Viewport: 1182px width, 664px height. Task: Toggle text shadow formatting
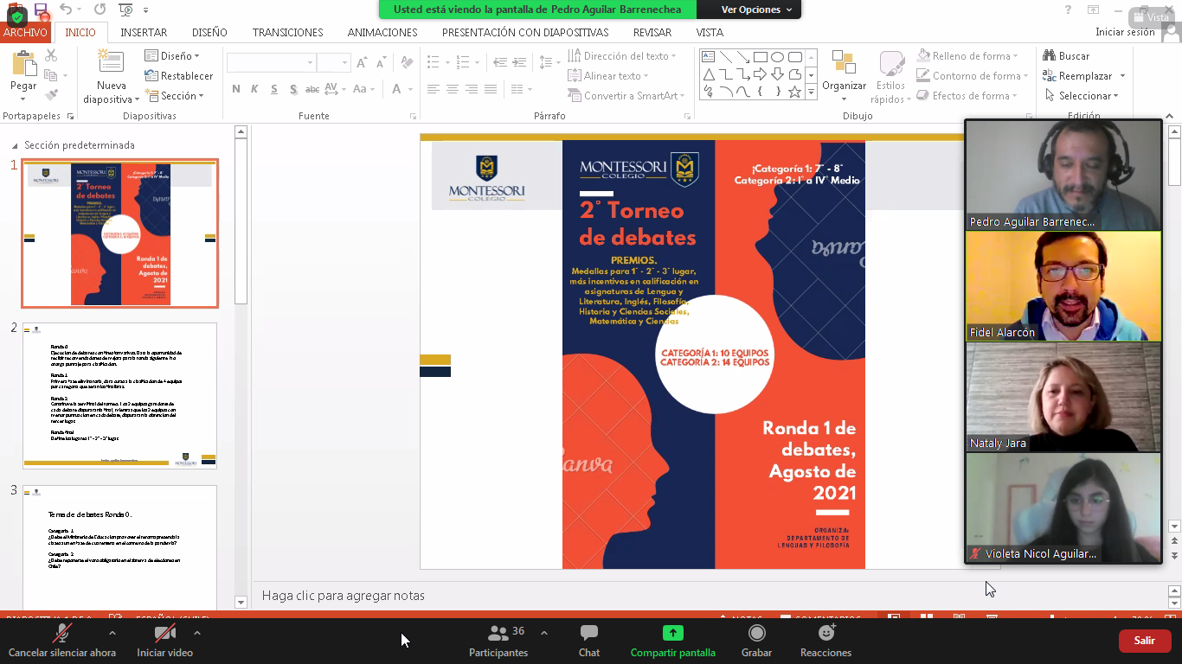click(x=293, y=89)
